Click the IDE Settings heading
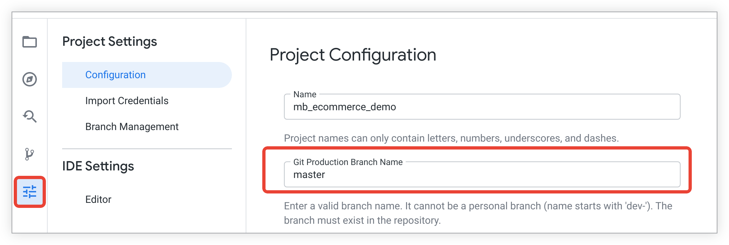Screen dimensions: 729x245 click(x=98, y=166)
